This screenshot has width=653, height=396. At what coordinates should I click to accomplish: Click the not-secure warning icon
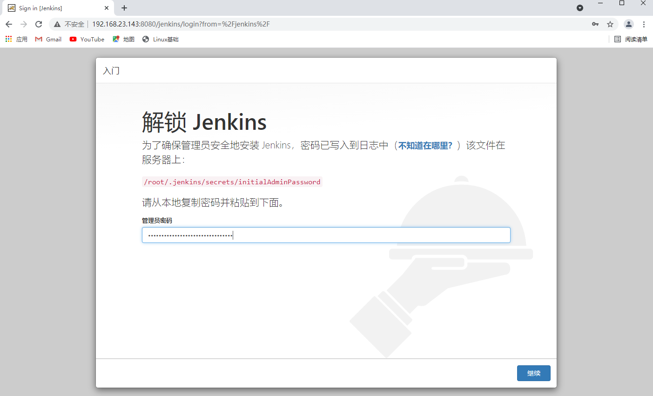click(57, 24)
